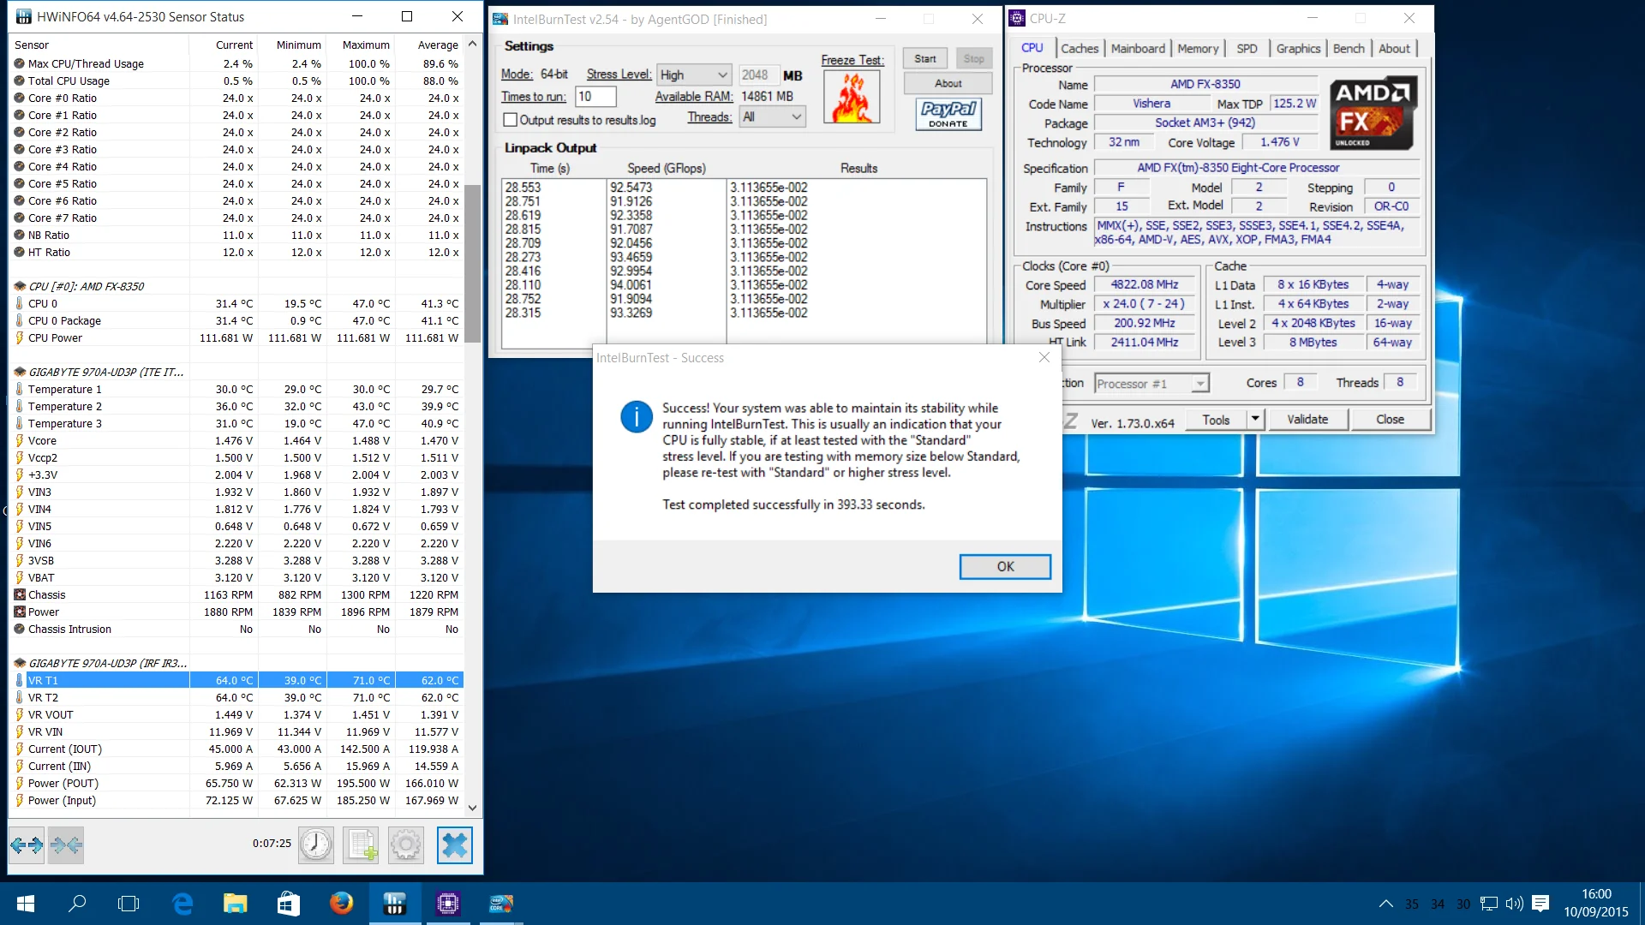Open Action Center notification icon
Screen dimensions: 1645x925
(x=1540, y=904)
